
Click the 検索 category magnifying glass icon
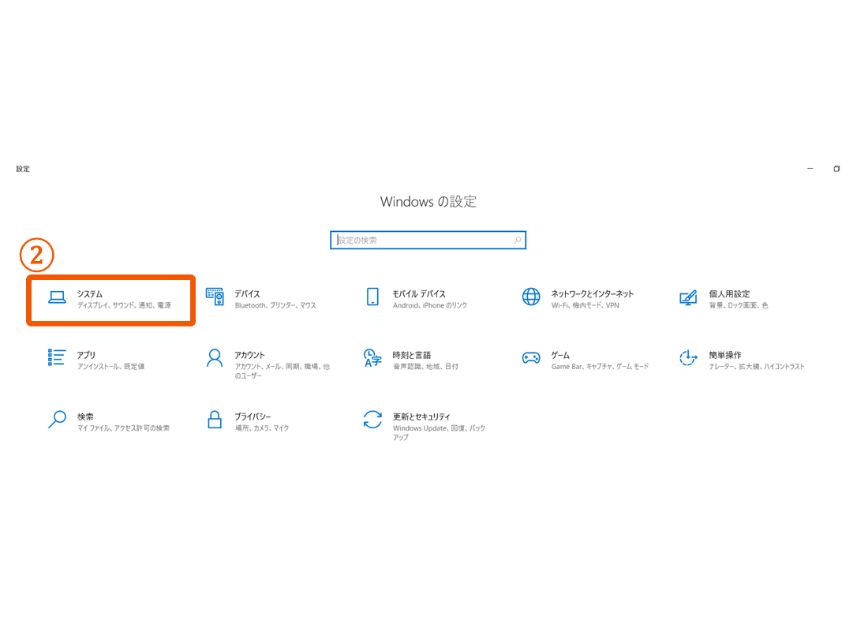click(57, 420)
